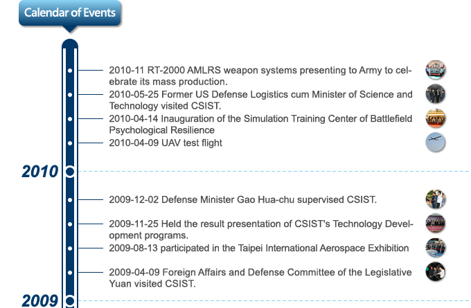Screen dimensions: 471x308
Task: Click the timeline dot for 2009-08-13 exhibition
Action: click(70, 248)
